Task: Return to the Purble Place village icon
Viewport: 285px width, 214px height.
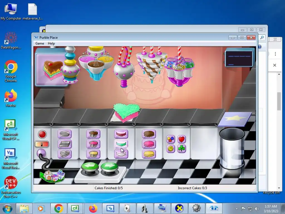Action: [x=52, y=176]
